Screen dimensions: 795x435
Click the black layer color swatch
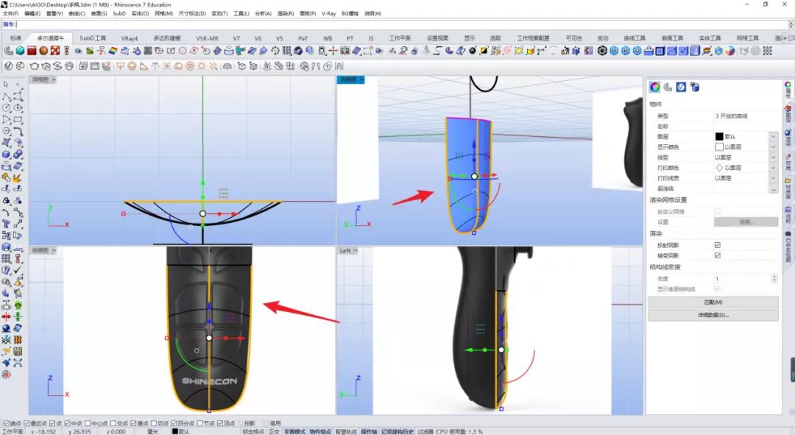click(719, 137)
